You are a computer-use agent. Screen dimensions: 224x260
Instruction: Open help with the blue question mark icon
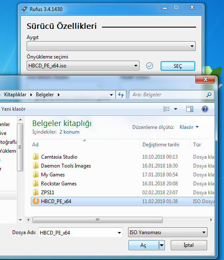(x=205, y=109)
